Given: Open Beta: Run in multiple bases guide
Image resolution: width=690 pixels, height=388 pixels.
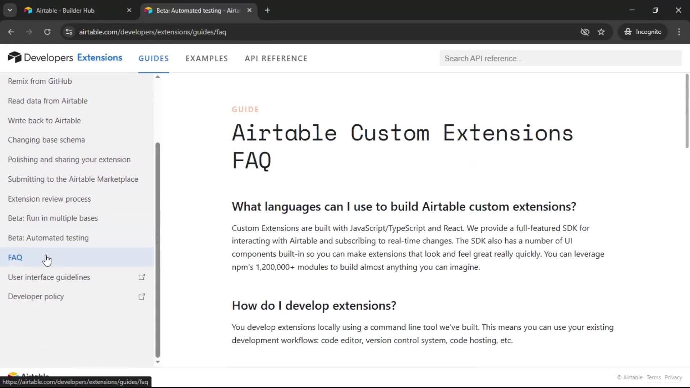Looking at the screenshot, I should [x=53, y=218].
